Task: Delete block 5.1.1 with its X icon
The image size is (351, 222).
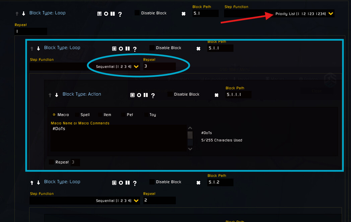Action: tap(198, 48)
